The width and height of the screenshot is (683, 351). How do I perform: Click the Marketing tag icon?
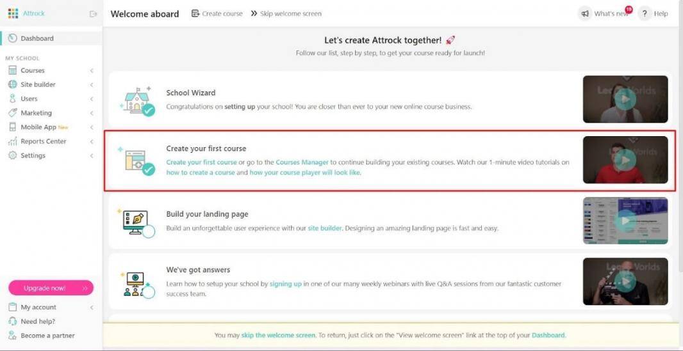click(13, 113)
